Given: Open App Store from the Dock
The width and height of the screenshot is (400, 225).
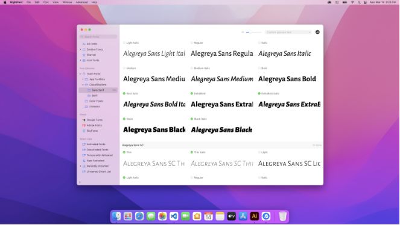Looking at the screenshot, I should pos(243,217).
